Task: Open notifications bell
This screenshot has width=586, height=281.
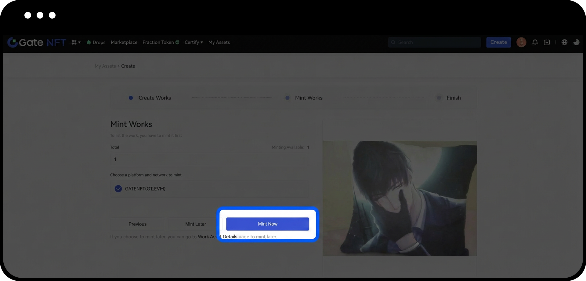Action: coord(535,42)
